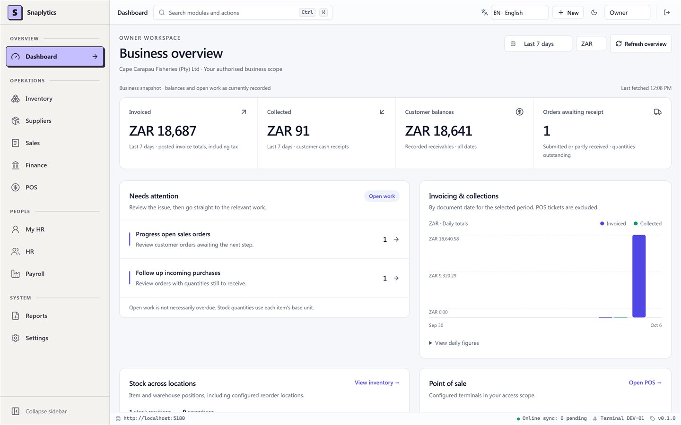Click the Invoiced card arrow icon
The image size is (681, 425).
[244, 112]
